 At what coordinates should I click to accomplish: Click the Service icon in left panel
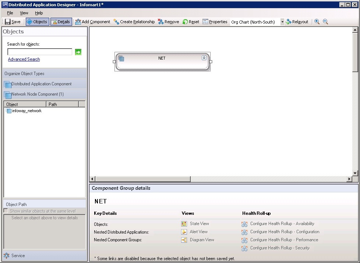(7, 255)
